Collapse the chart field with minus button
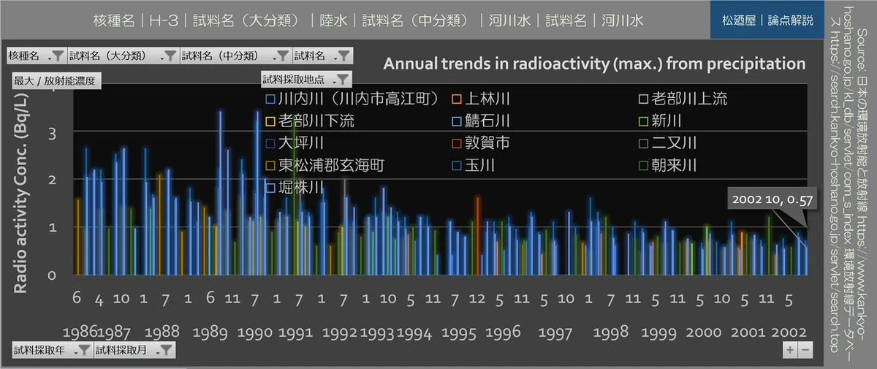The height and width of the screenshot is (369, 877). pos(805,350)
